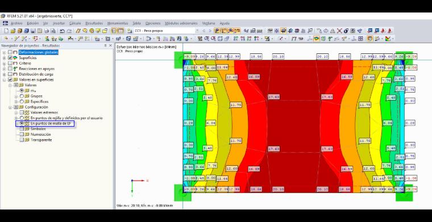Click the second panel layout toggle icon
The height and width of the screenshot is (222, 432).
121,31
